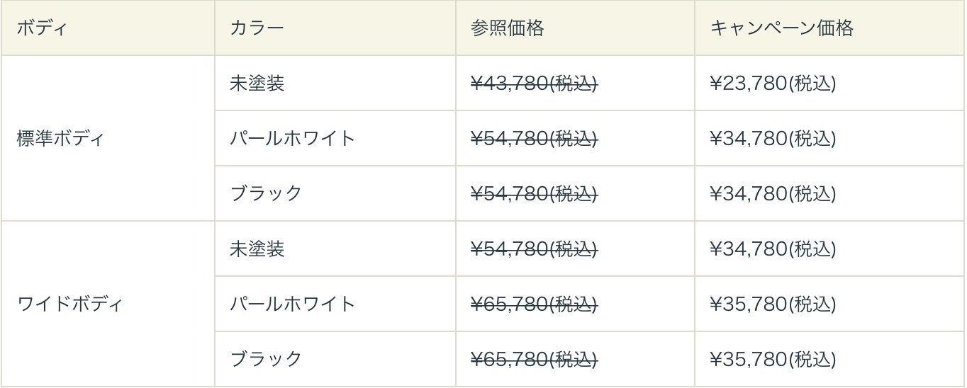Click 標準ボディ ブラック reference price ¥54,780
Viewport: 967px width, 388px height.
pos(534,193)
